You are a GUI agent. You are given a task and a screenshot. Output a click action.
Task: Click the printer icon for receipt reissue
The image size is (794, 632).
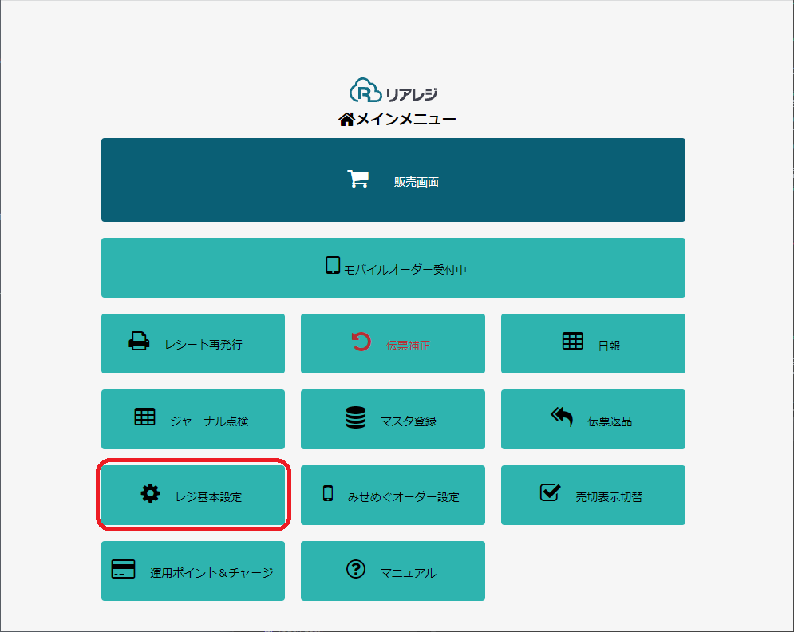(x=139, y=341)
